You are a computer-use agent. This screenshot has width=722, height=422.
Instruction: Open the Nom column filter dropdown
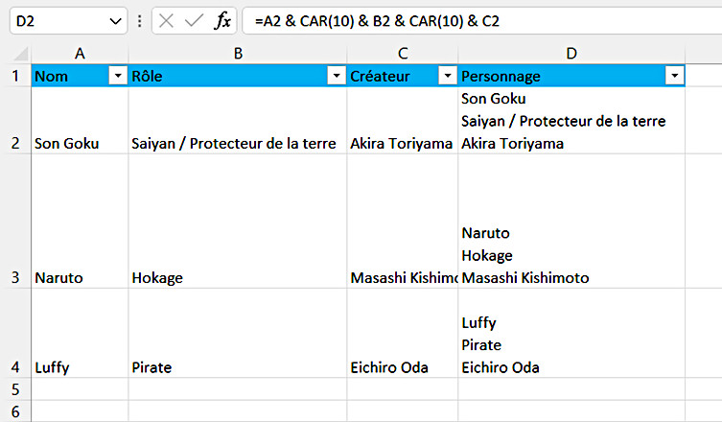118,76
